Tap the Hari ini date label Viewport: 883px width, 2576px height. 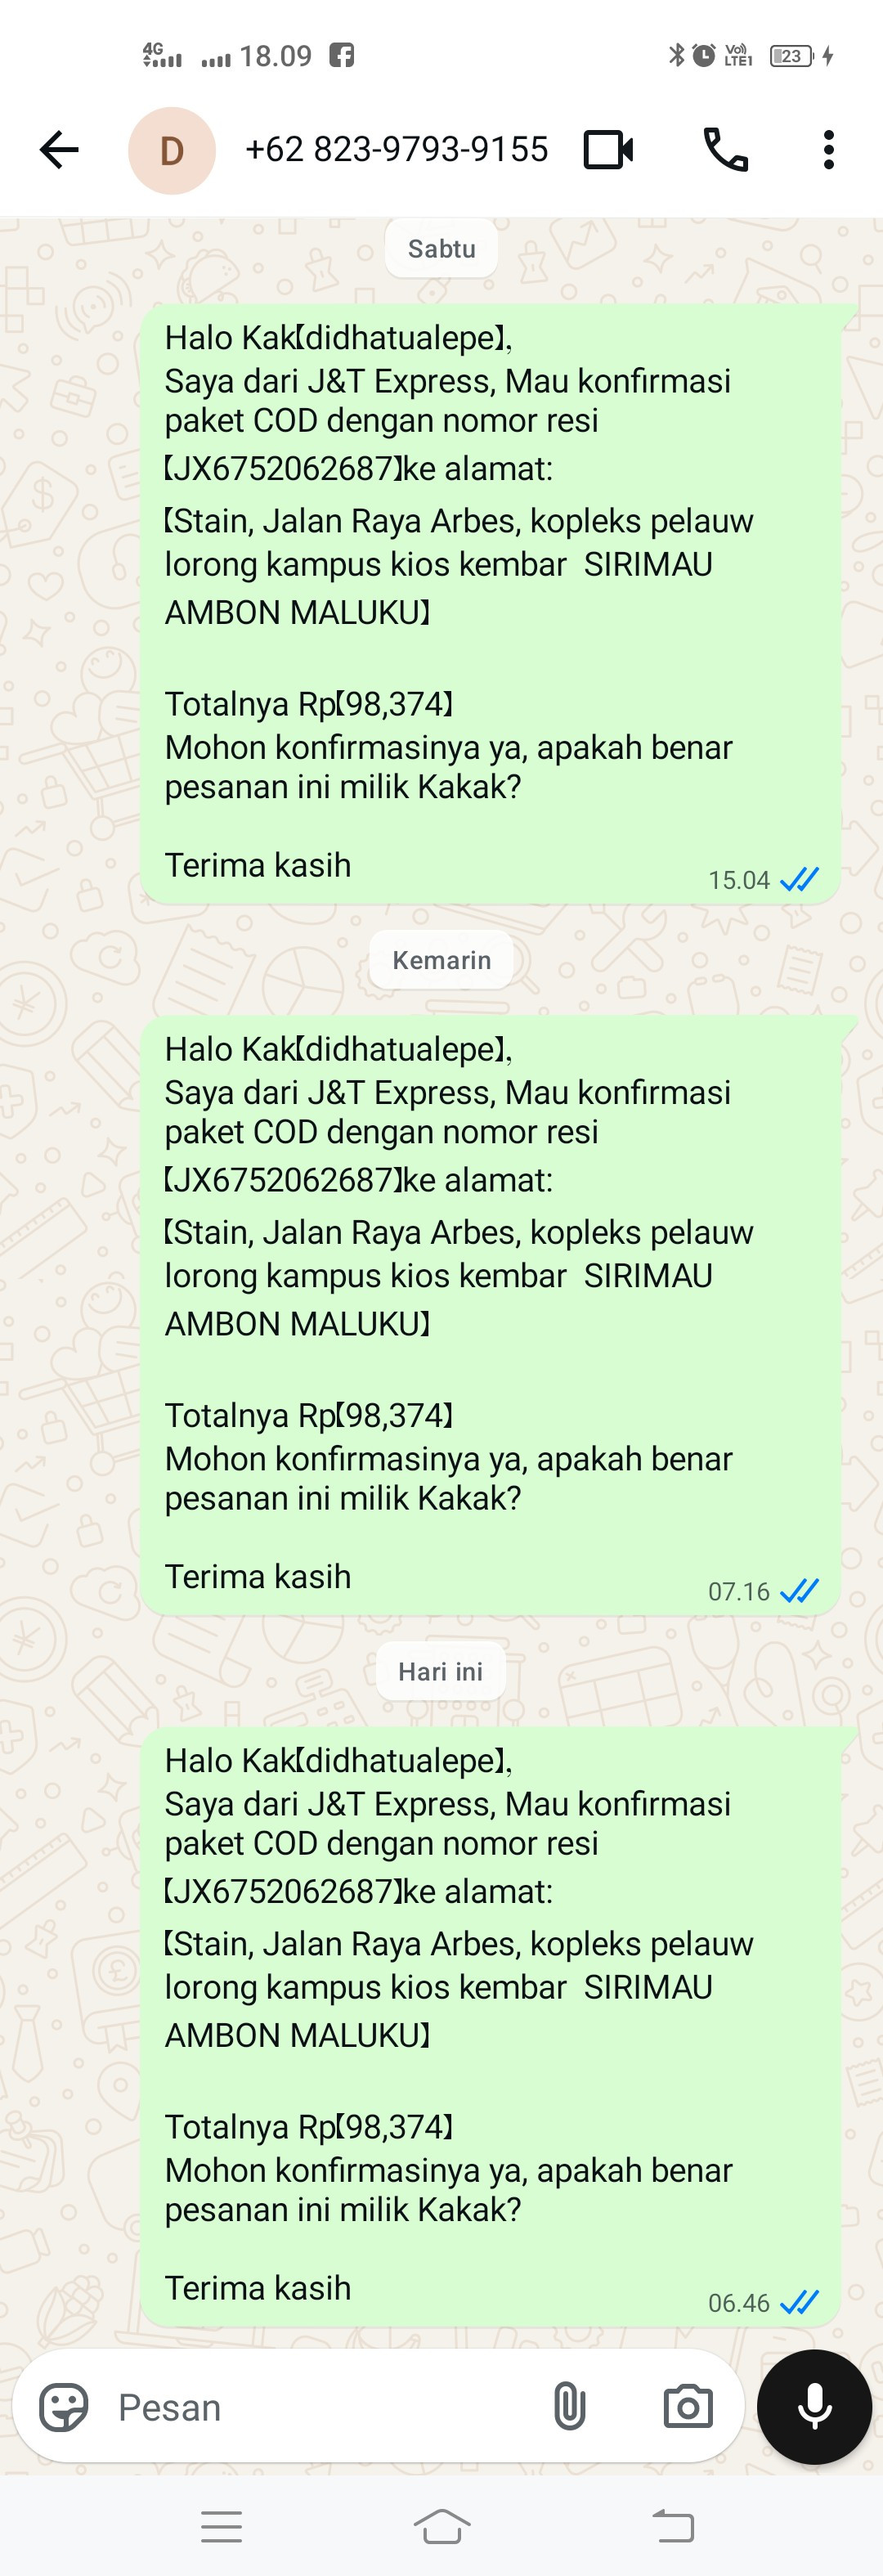441,1671
